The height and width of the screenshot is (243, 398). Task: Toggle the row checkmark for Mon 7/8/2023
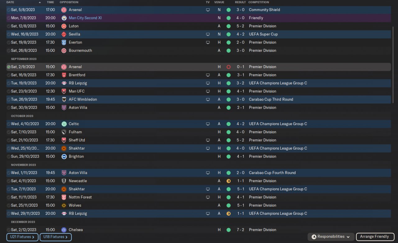9,18
